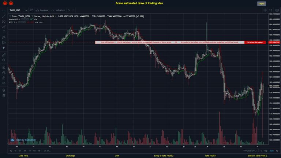This screenshot has height=158, width=281.
Task: Select the brush drawing tool
Action: (4, 27)
